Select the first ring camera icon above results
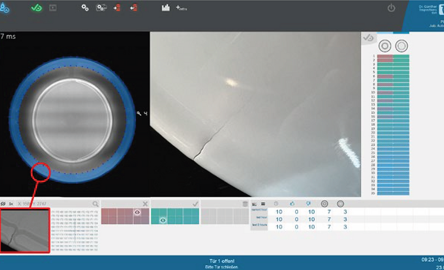 tap(385, 46)
